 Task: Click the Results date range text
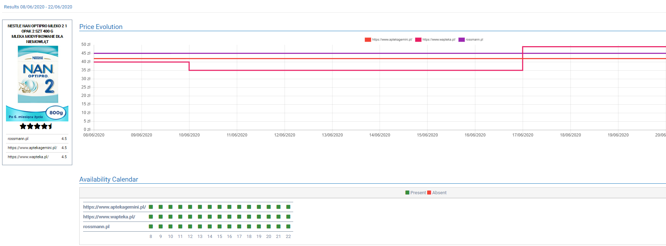coord(38,7)
